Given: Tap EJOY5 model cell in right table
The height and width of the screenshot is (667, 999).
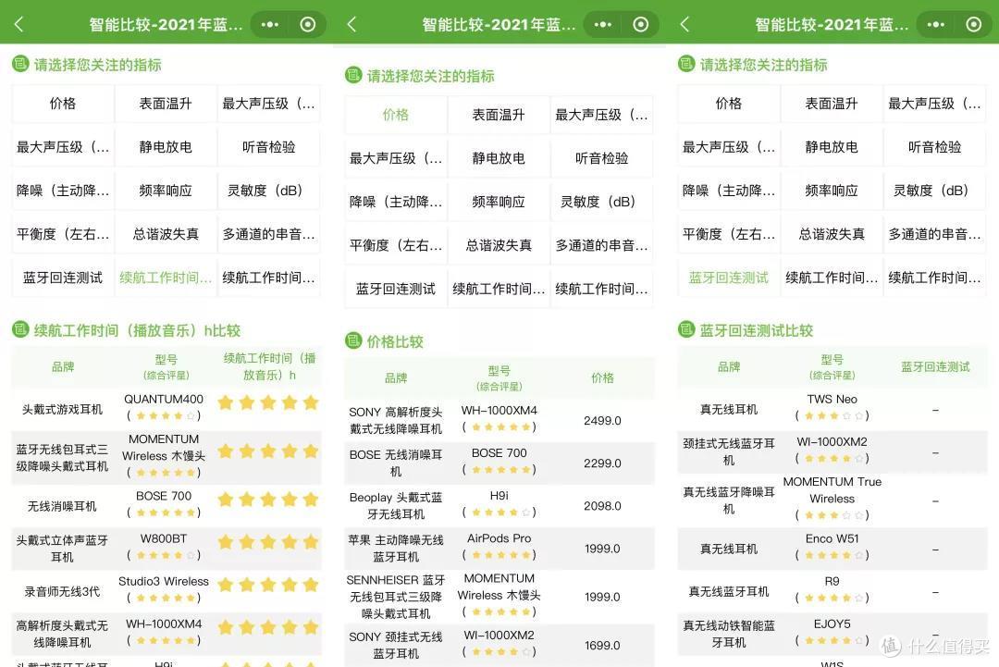Looking at the screenshot, I should coord(832,632).
